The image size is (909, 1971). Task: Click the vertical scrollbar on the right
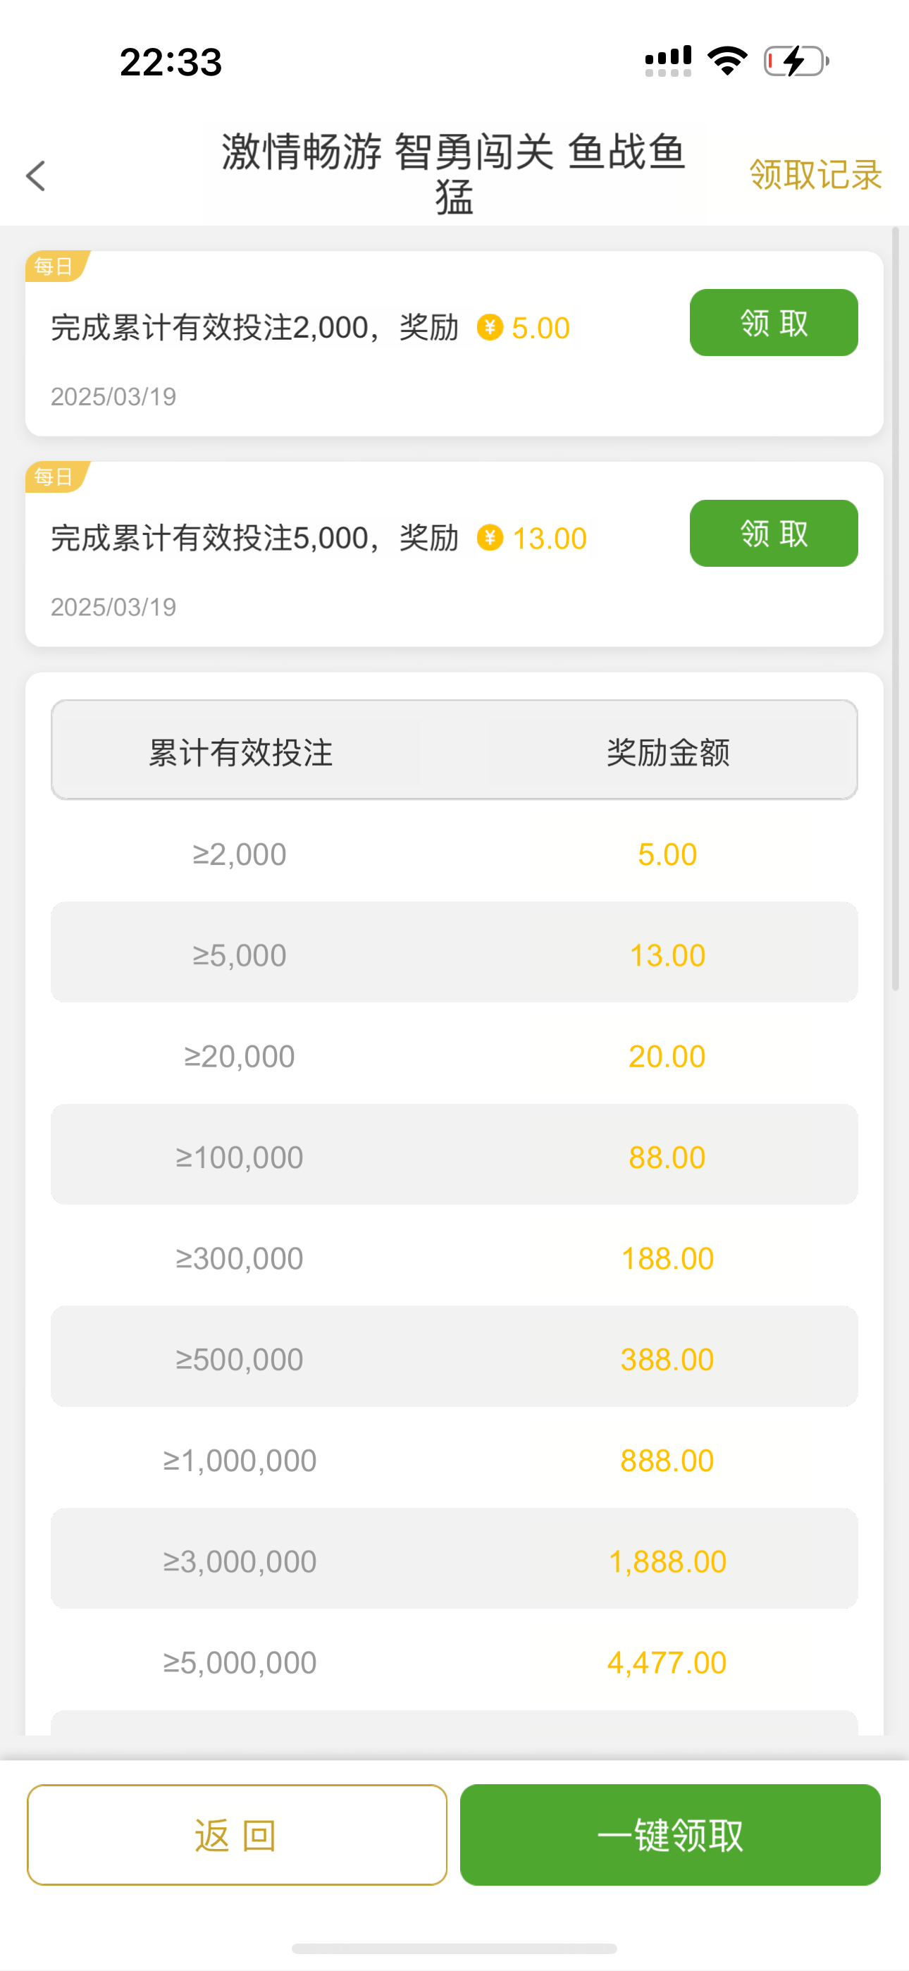tap(895, 612)
